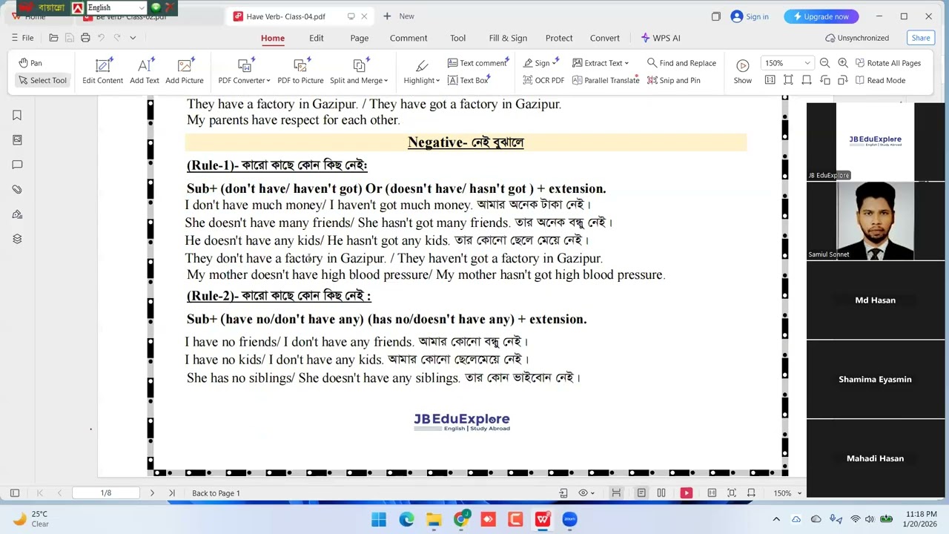949x534 pixels.
Task: Open the Bookmarks side panel
Action: point(17,116)
